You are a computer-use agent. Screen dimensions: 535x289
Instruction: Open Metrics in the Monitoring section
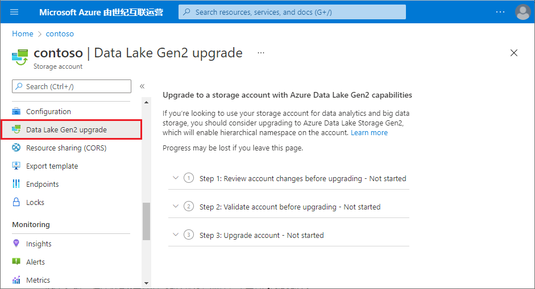[38, 280]
